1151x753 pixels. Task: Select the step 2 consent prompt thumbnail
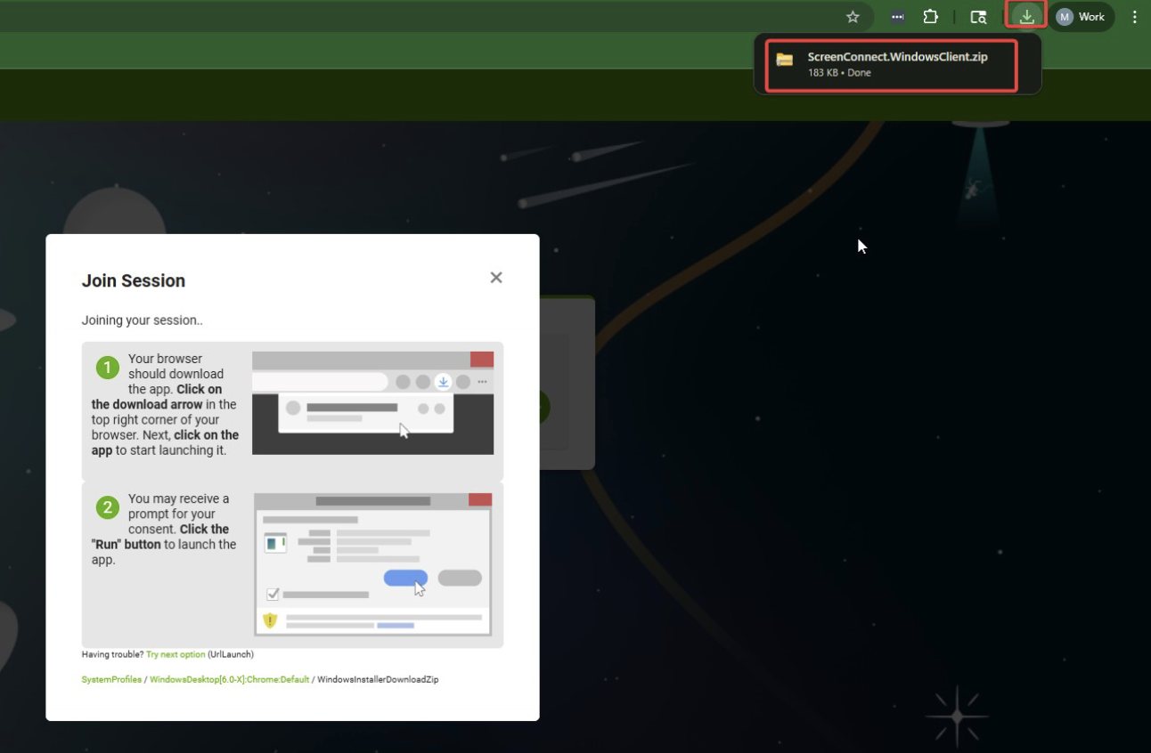click(372, 563)
